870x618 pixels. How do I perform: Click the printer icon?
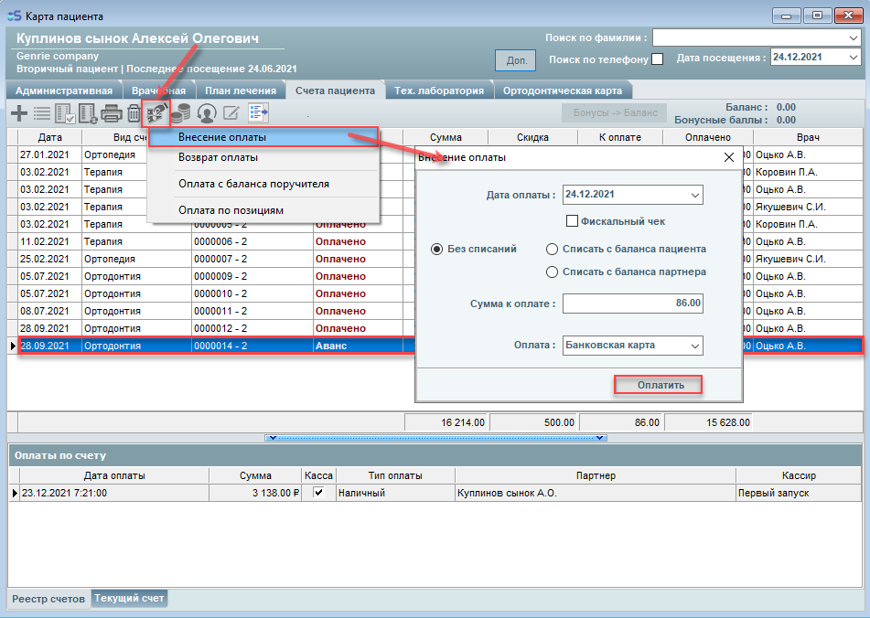click(112, 113)
